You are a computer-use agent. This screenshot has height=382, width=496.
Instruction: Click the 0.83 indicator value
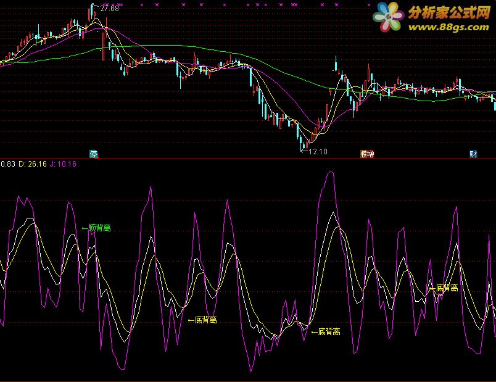point(7,164)
